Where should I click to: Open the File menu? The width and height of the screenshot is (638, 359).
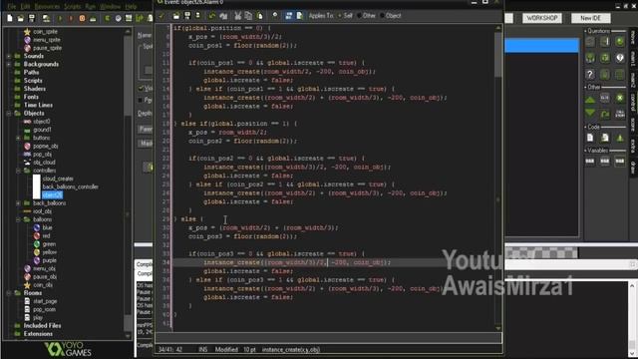[x=12, y=7]
